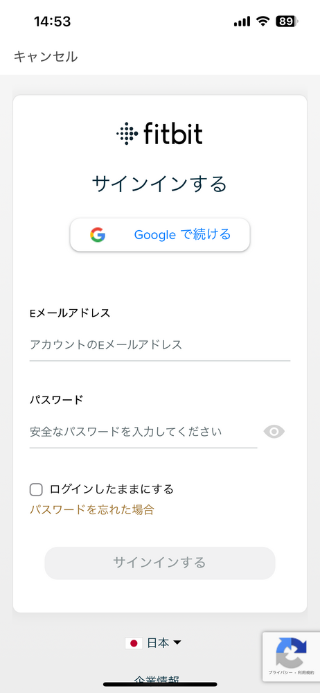Submit with the サインインする button
The image size is (320, 693).
click(160, 563)
